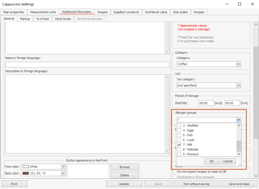Confirm allergen selection with OK

211,161
